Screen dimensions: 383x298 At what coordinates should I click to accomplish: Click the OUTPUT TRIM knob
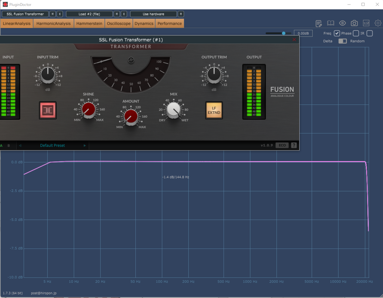point(214,74)
